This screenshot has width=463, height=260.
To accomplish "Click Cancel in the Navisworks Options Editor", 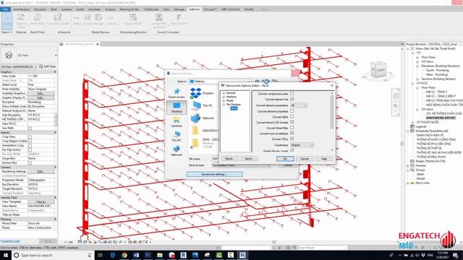I will pos(305,159).
